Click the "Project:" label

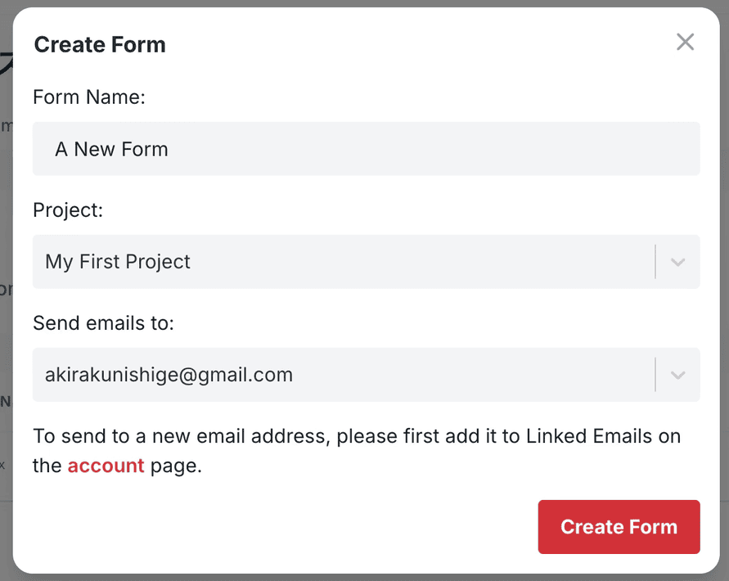(68, 210)
